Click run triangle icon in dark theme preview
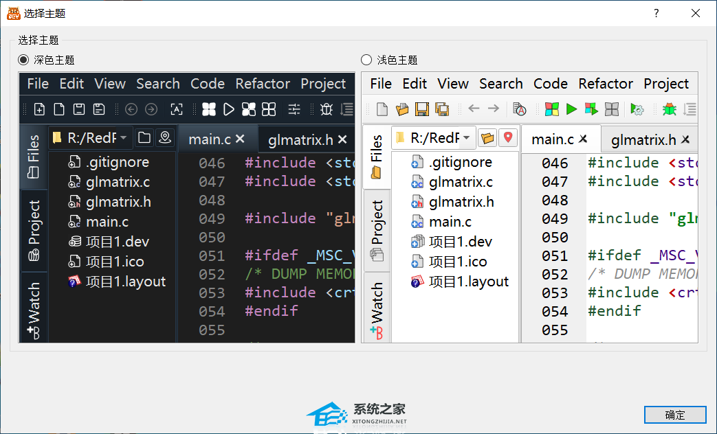The width and height of the screenshot is (717, 434). 229,109
